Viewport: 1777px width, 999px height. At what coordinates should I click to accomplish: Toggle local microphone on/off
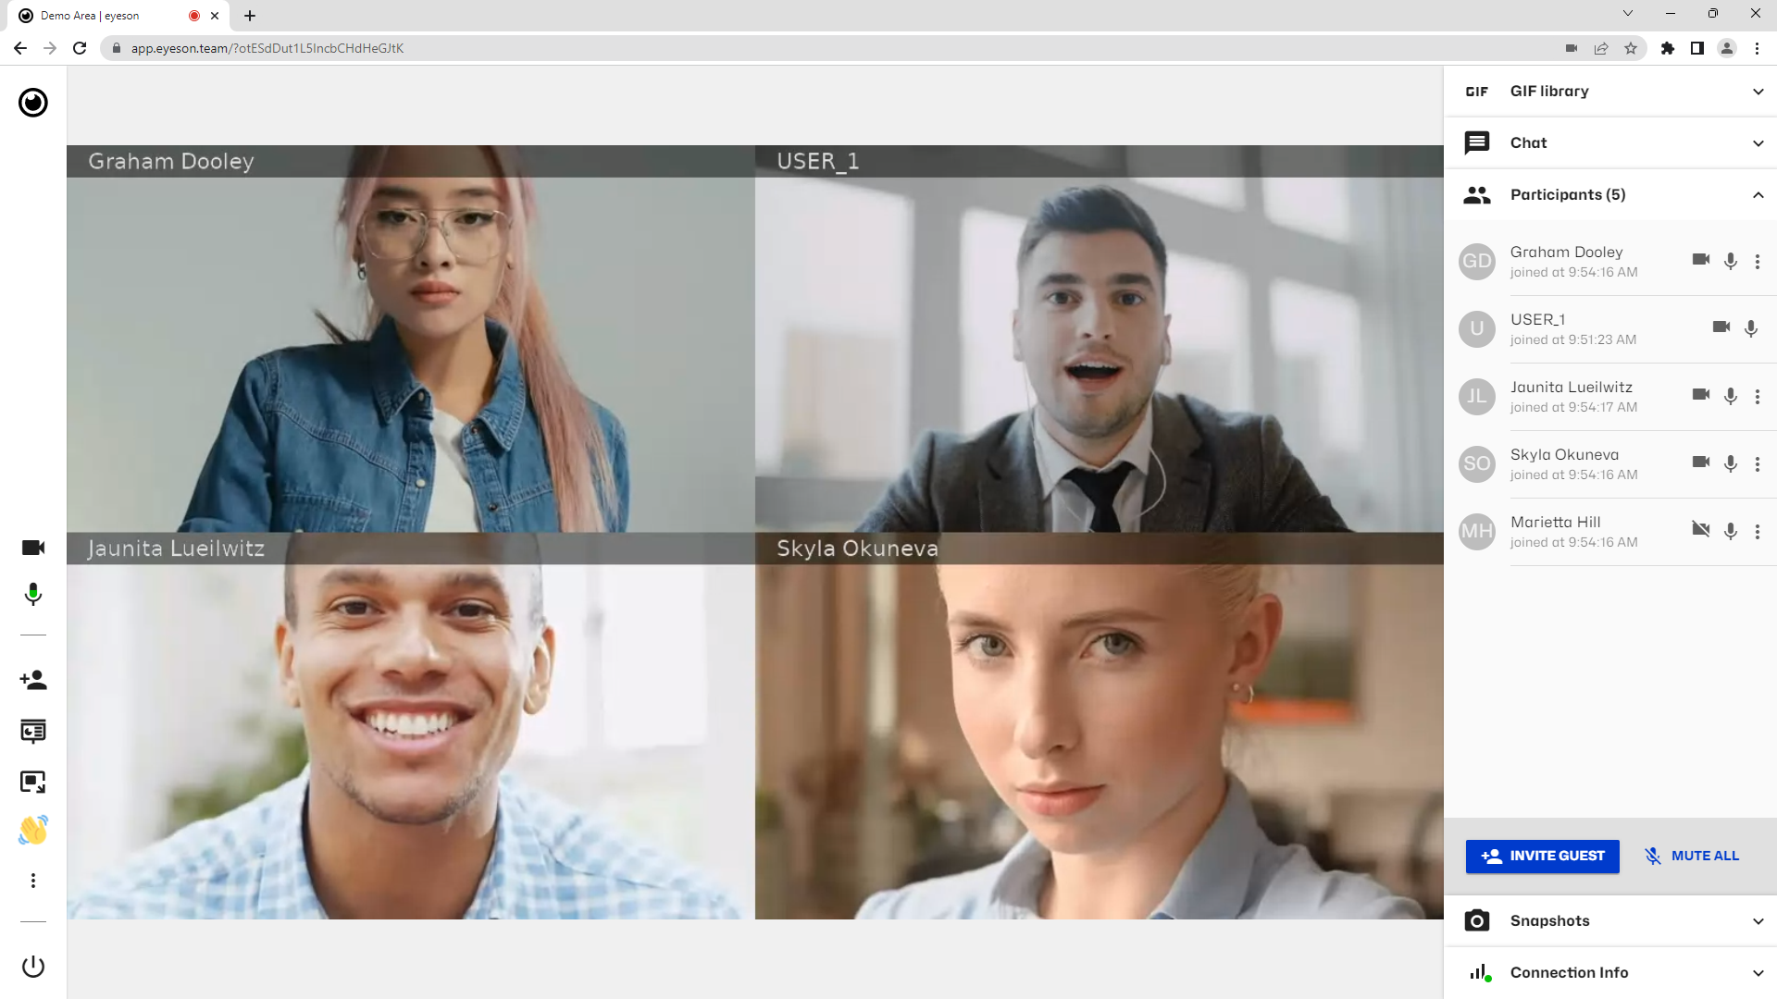33,597
